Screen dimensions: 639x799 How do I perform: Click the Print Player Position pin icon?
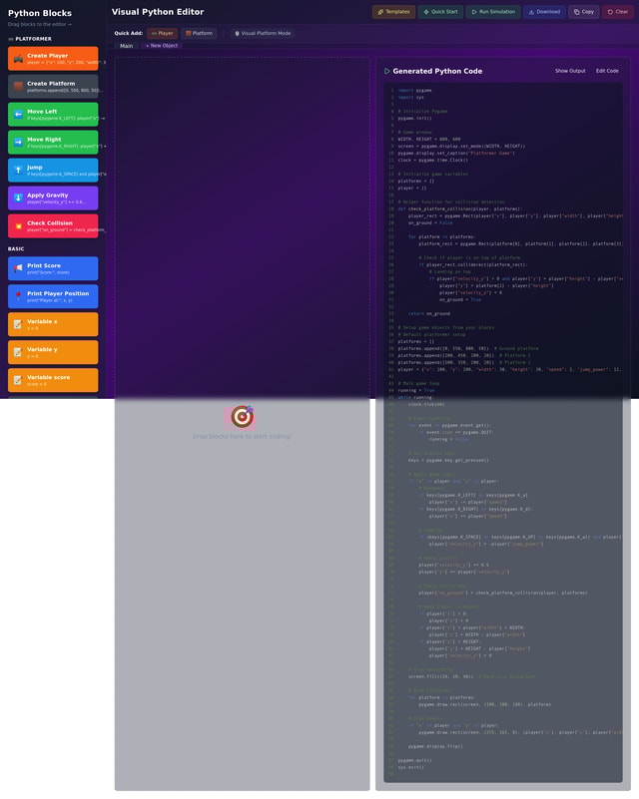18,296
